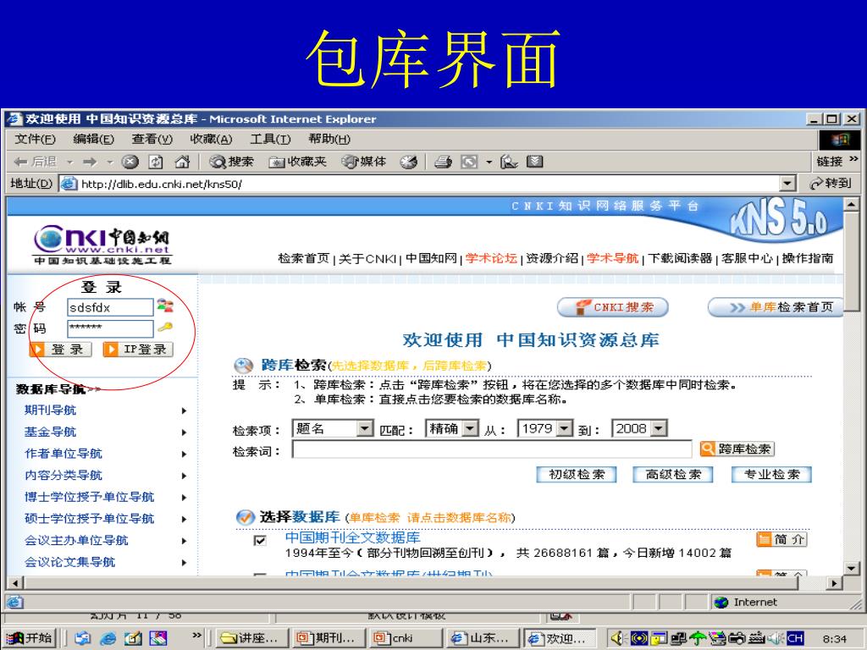Image resolution: width=867 pixels, height=650 pixels.
Task: Open the 工具(T) menu
Action: pyautogui.click(x=270, y=139)
